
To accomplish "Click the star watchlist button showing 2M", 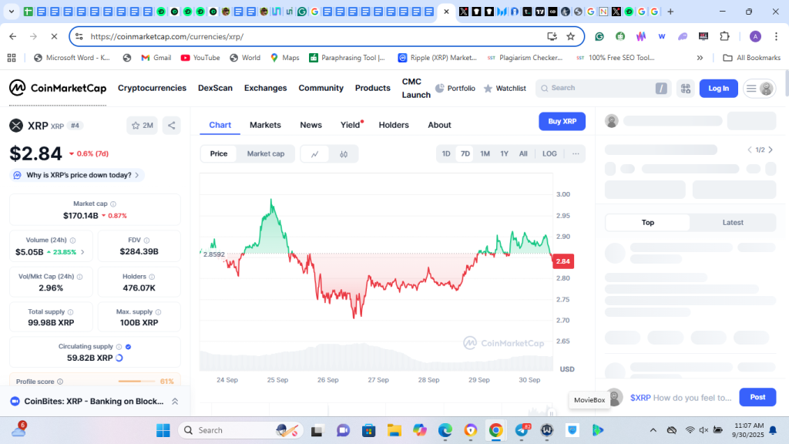I will tap(142, 126).
